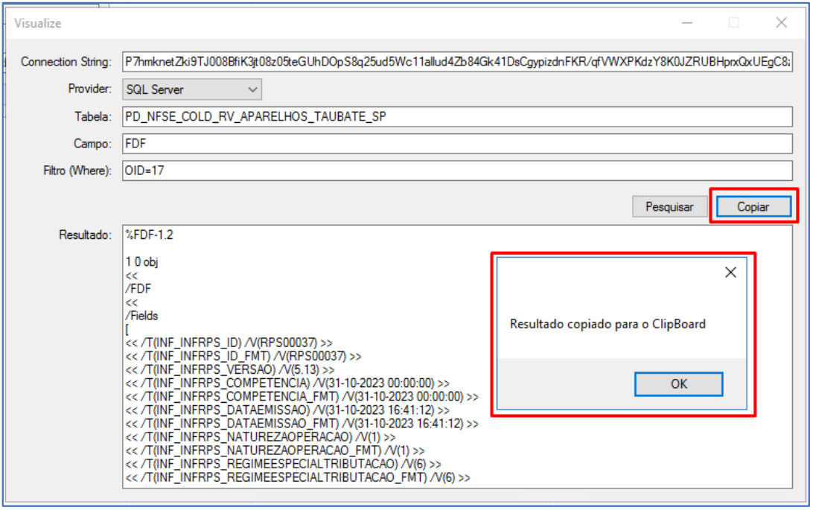The width and height of the screenshot is (813, 510).
Task: Click OK in the clipboard message dialog
Action: click(678, 384)
